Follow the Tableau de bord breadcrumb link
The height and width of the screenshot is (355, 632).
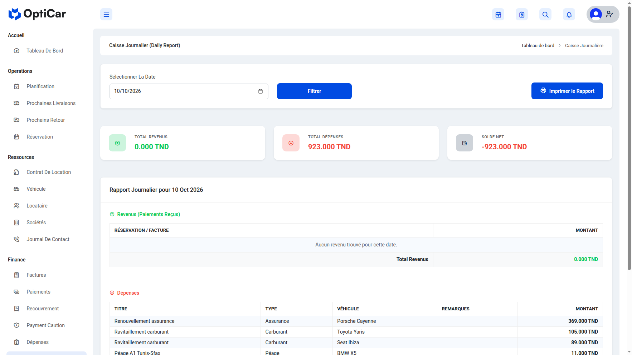click(538, 45)
